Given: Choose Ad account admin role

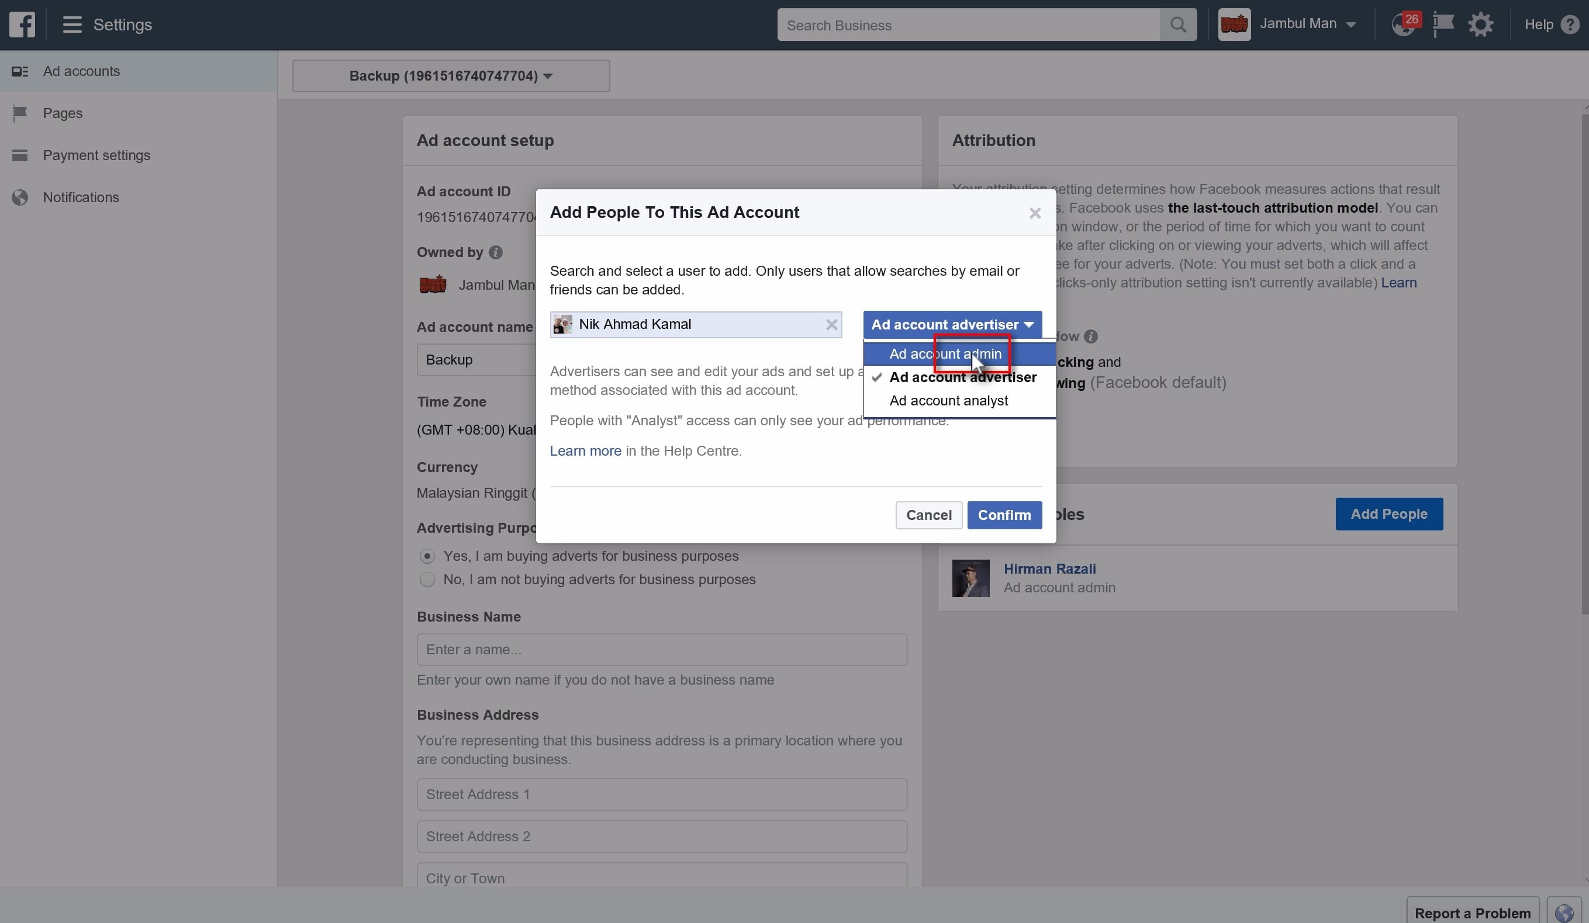Looking at the screenshot, I should click(x=959, y=354).
